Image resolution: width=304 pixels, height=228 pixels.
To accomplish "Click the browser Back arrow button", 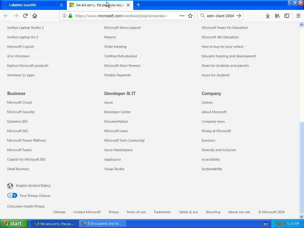I will 6,16.
